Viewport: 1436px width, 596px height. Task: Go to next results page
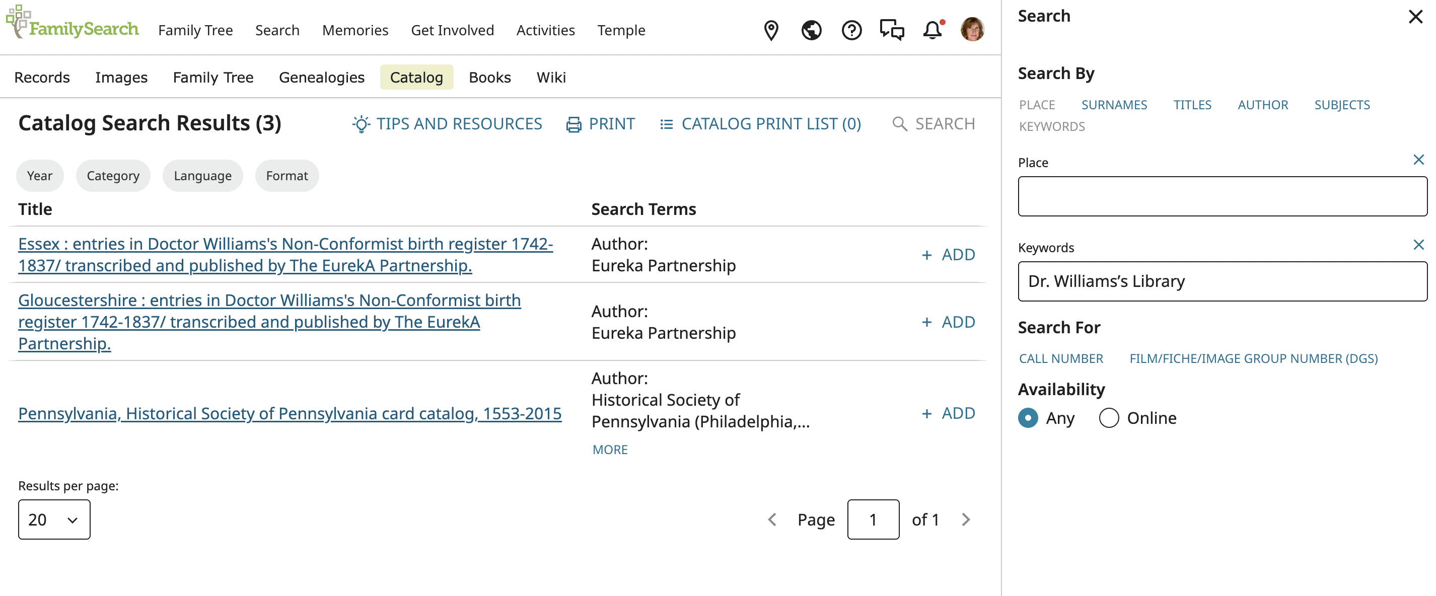tap(966, 519)
